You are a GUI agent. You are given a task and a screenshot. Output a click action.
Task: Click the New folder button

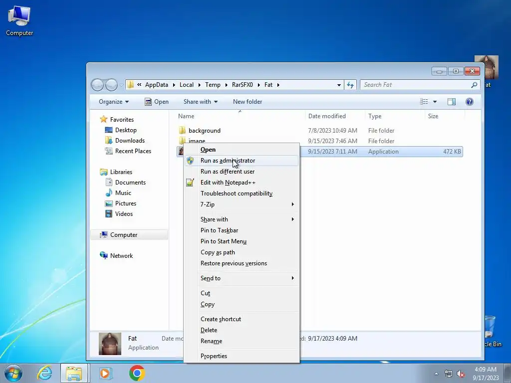coord(248,102)
